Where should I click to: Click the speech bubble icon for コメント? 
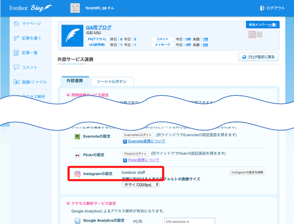click(17, 67)
